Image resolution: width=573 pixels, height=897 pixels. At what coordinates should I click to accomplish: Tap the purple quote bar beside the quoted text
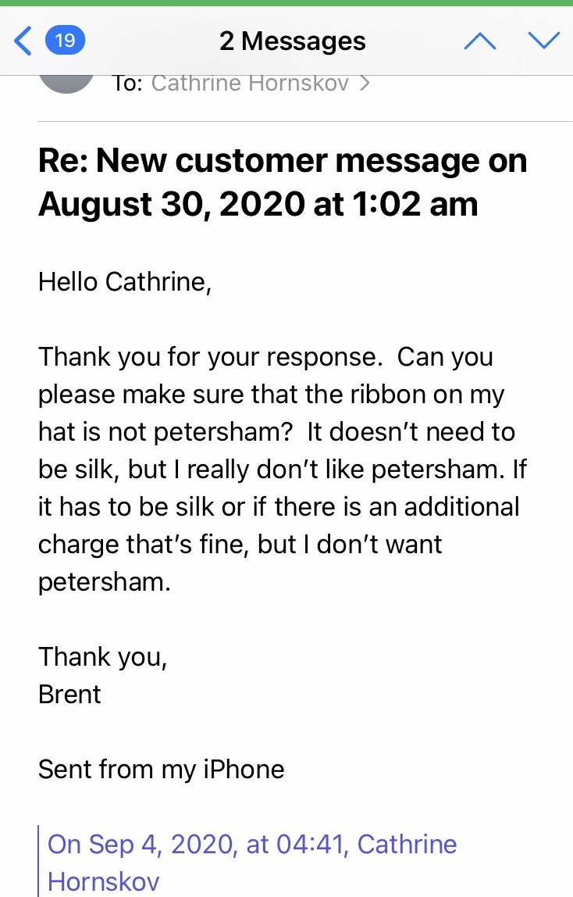point(38,861)
